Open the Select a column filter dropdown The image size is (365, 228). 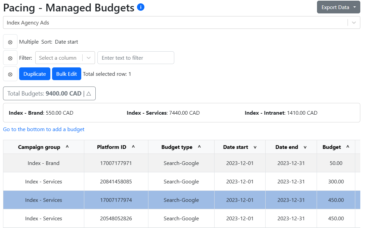coord(65,58)
